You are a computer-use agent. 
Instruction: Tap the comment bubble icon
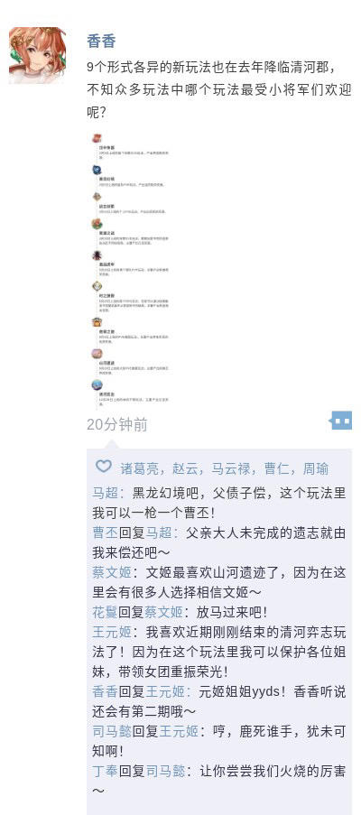coord(341,421)
